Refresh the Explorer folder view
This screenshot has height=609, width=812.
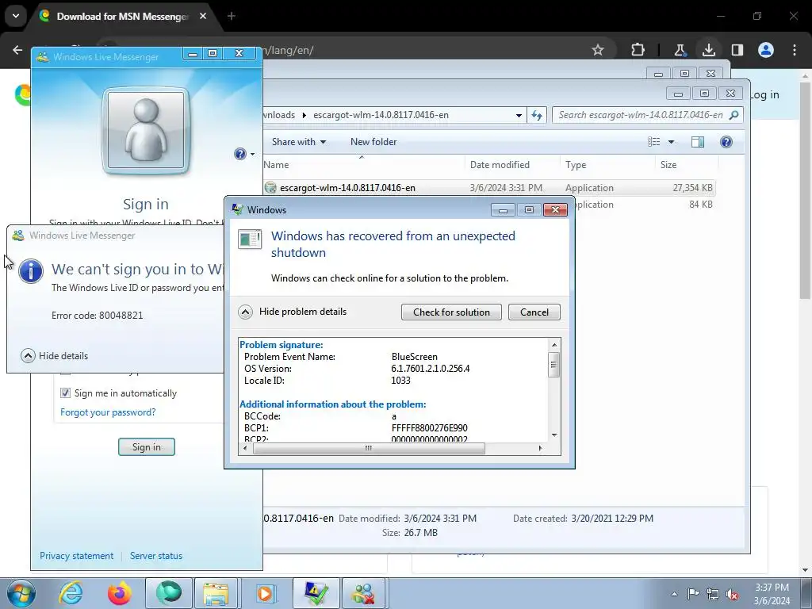(537, 115)
